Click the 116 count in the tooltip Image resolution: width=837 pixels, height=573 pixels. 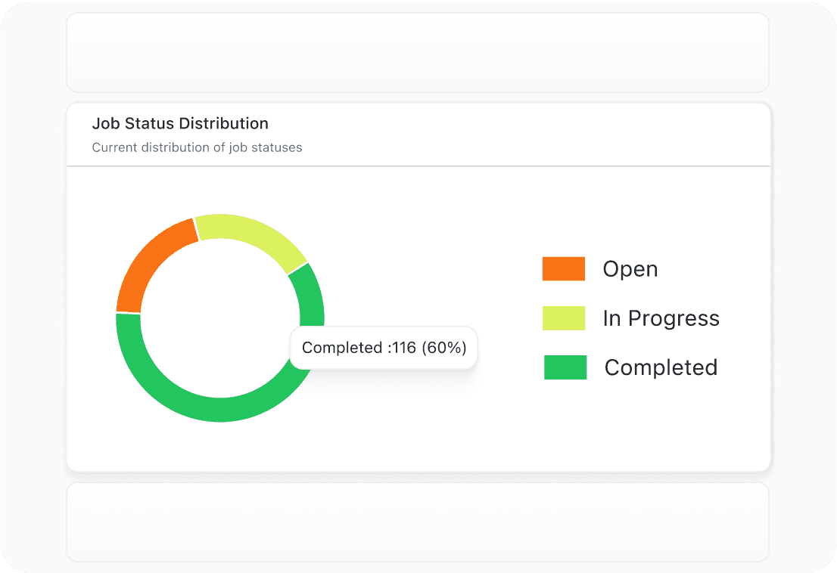pyautogui.click(x=404, y=348)
